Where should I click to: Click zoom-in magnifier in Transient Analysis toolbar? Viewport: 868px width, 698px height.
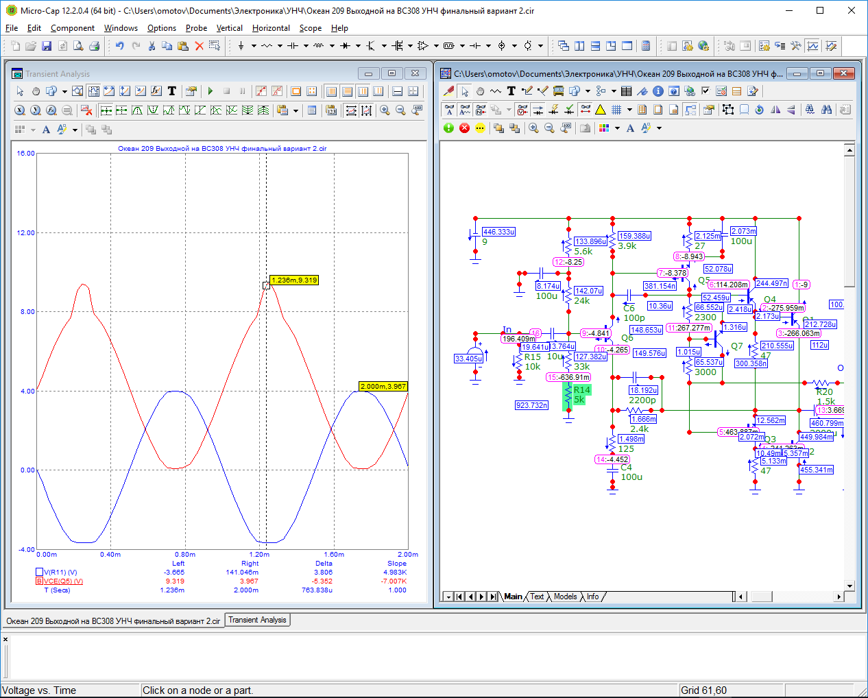tap(385, 110)
